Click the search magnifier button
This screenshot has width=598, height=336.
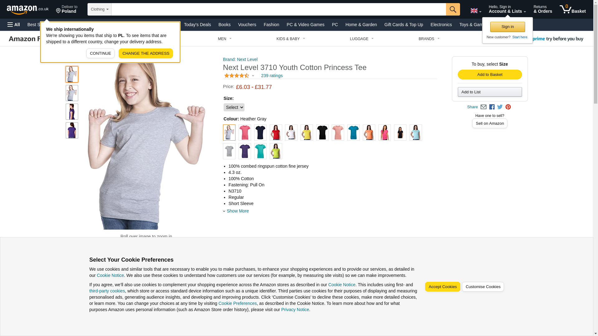tap(453, 9)
